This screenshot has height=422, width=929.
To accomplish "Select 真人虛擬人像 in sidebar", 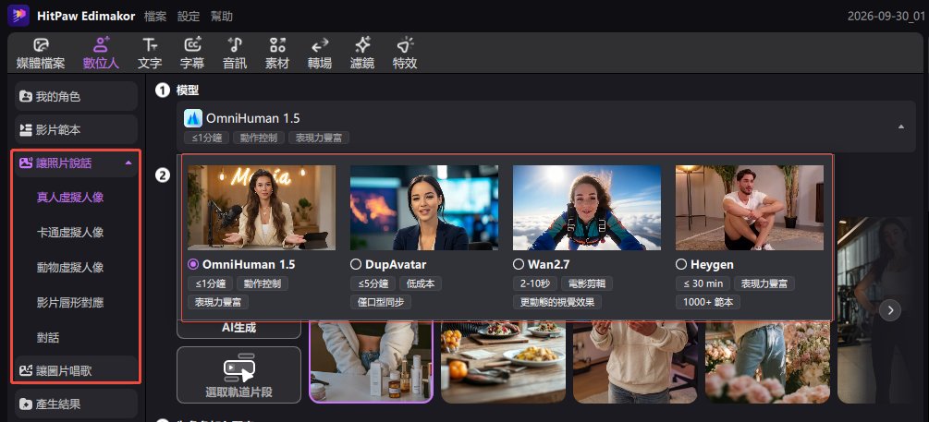I will (70, 197).
